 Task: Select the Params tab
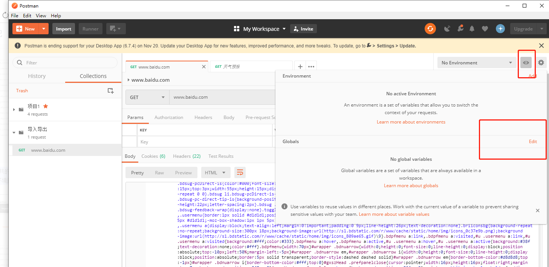click(x=135, y=117)
